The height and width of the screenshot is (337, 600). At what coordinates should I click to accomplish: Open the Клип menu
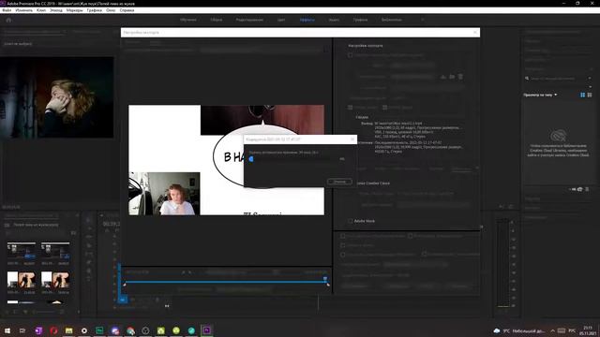click(41, 10)
